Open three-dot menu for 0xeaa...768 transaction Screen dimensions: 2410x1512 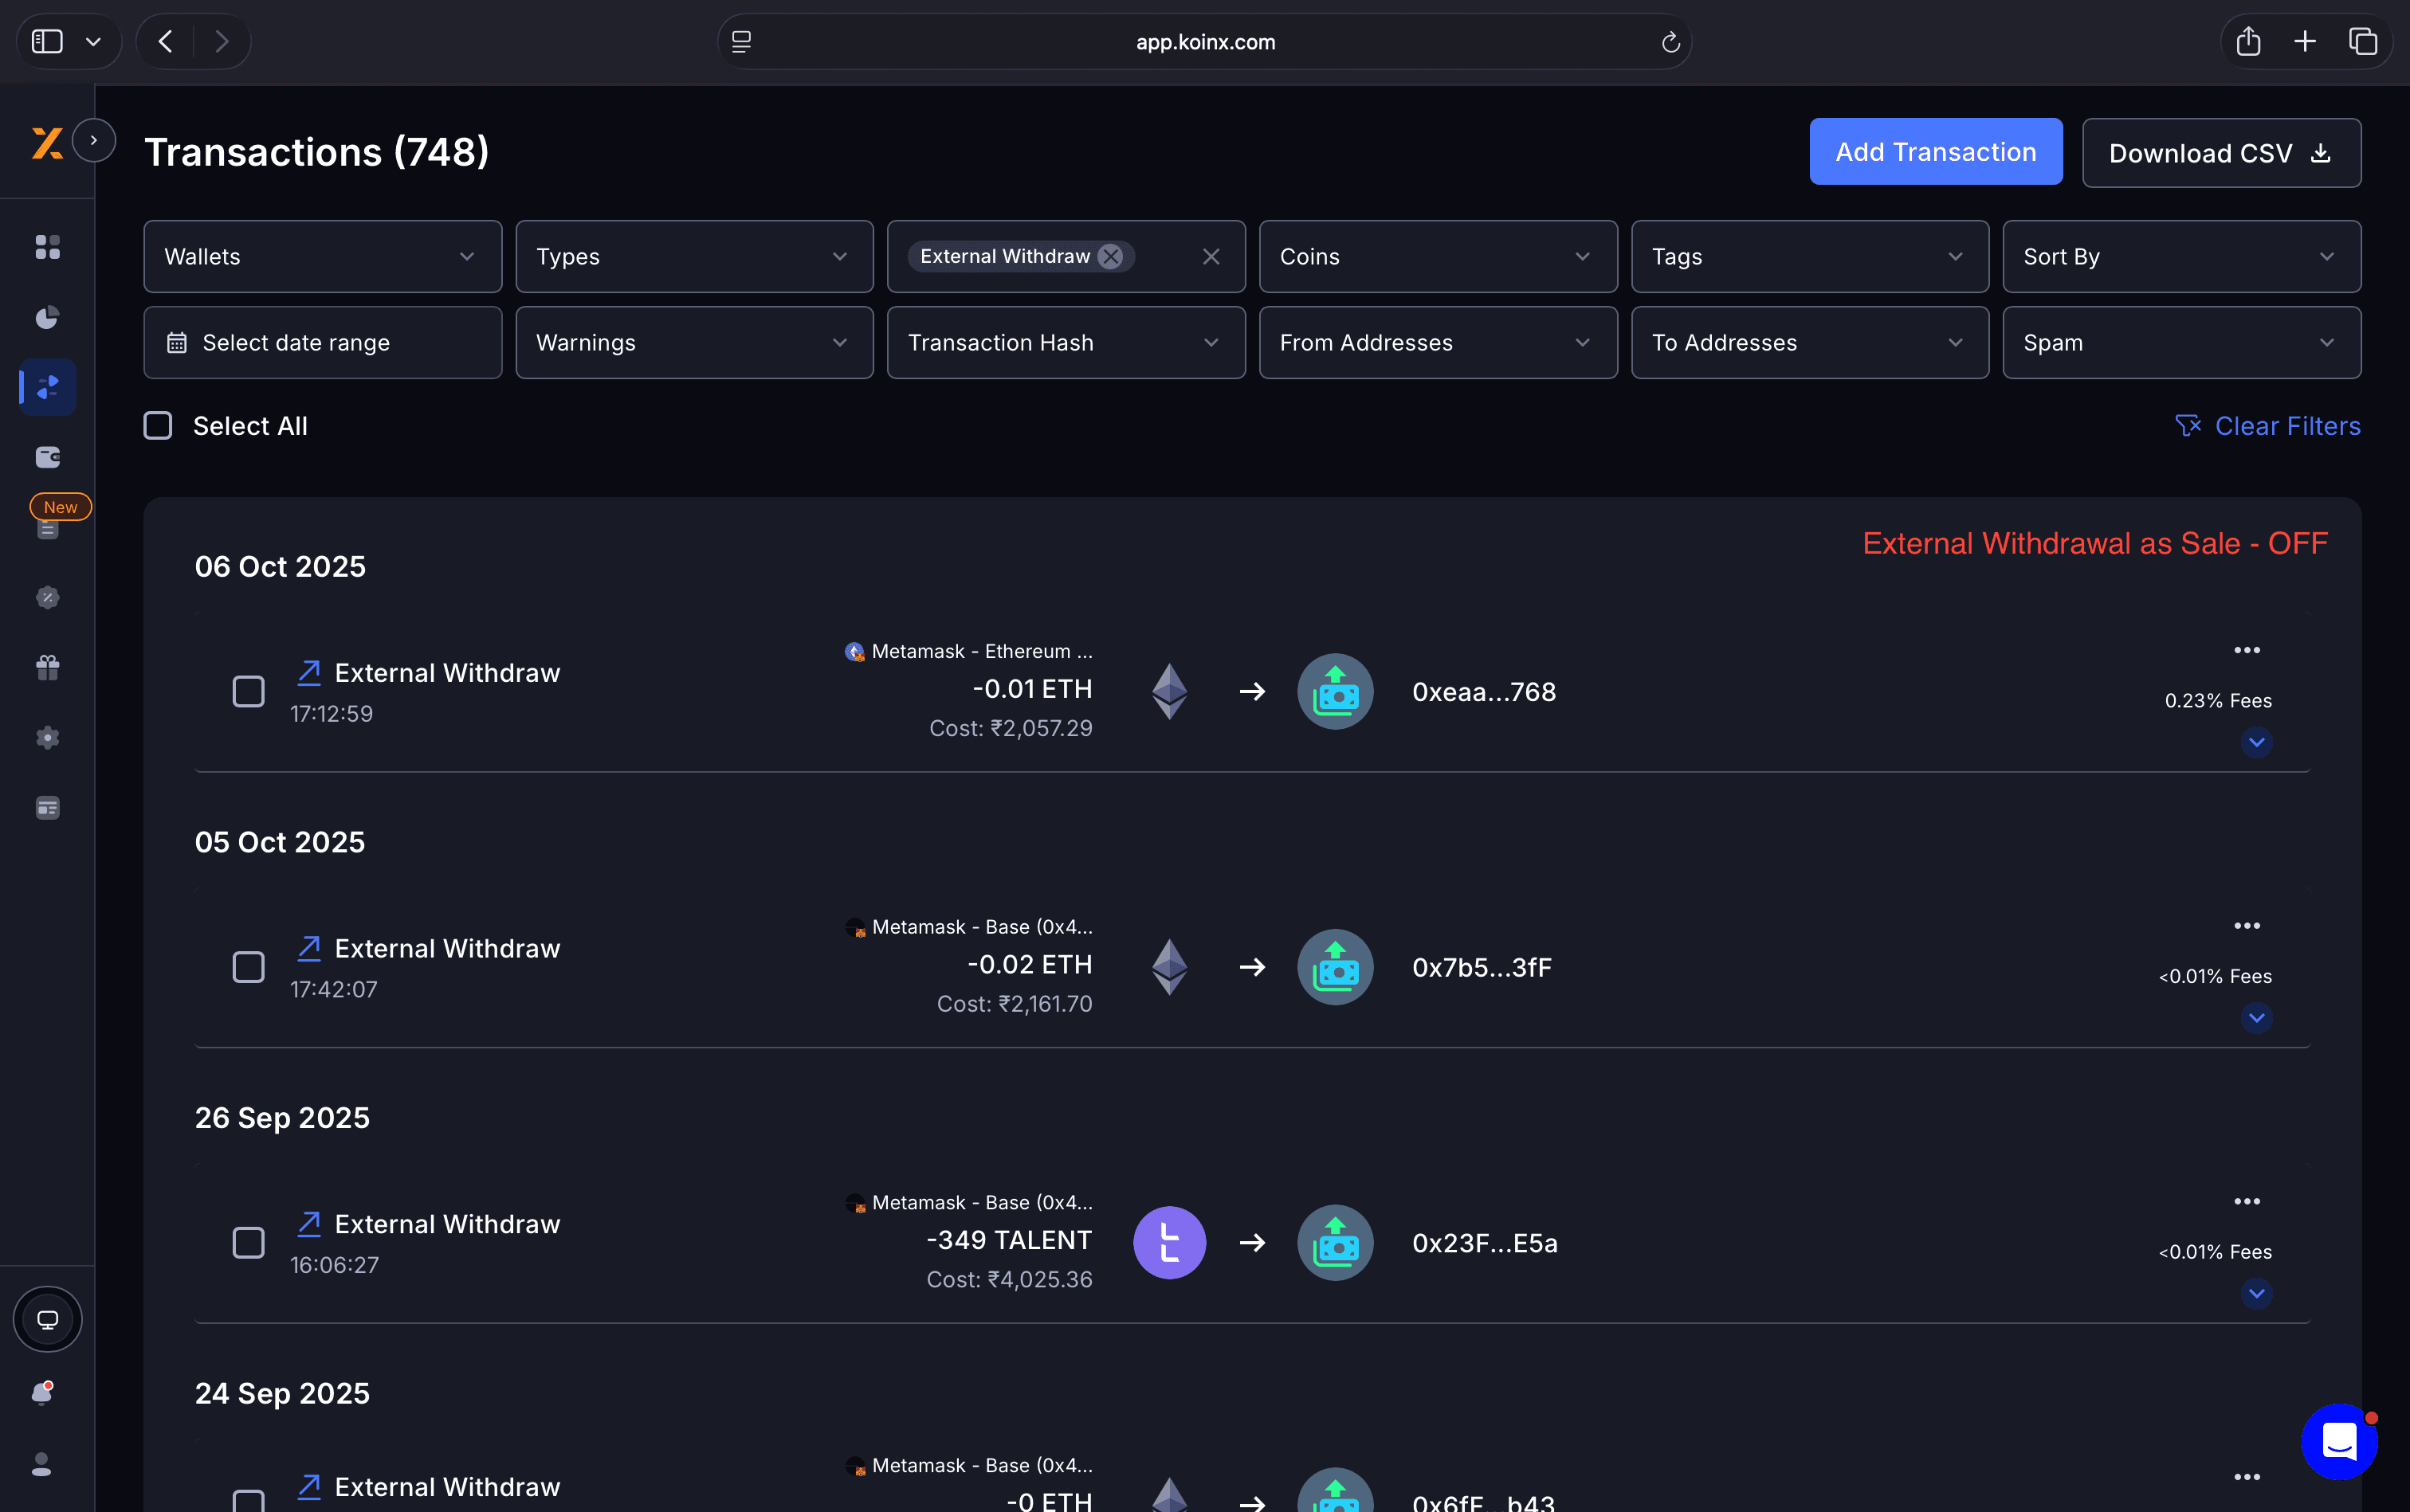coord(2247,650)
